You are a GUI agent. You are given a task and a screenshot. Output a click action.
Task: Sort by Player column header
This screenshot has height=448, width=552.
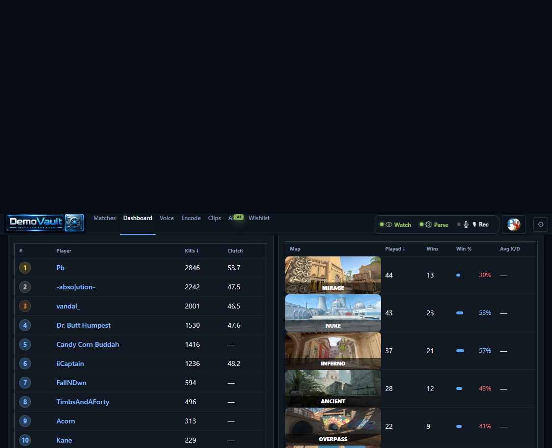tap(64, 251)
